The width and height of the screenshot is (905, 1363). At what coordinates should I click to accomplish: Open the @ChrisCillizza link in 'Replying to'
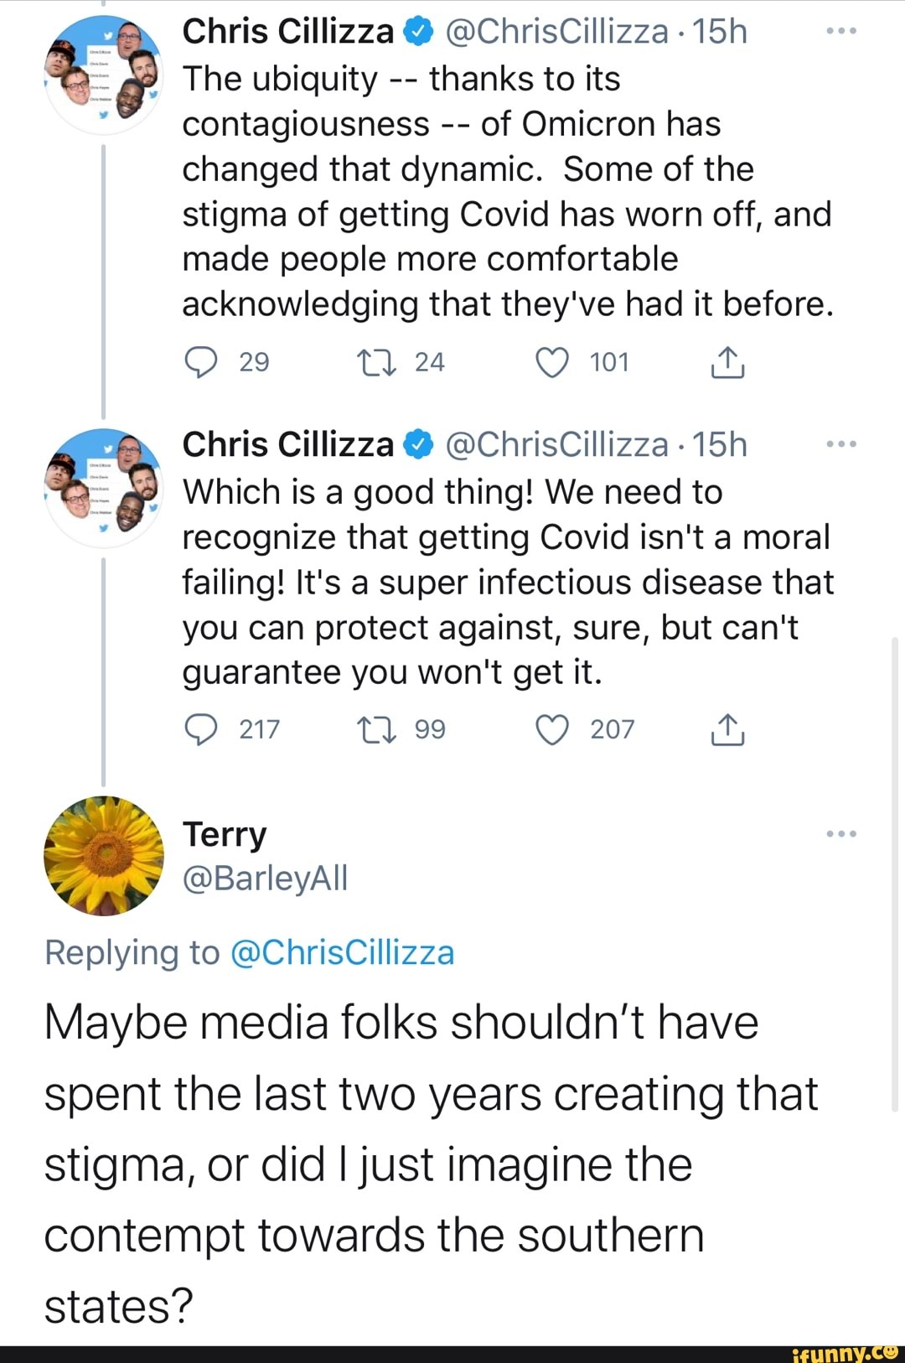point(342,953)
